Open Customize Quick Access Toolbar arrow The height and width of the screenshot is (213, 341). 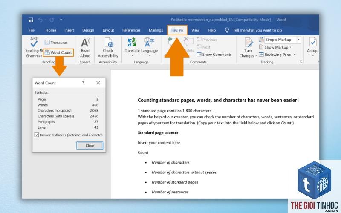[x=61, y=20]
